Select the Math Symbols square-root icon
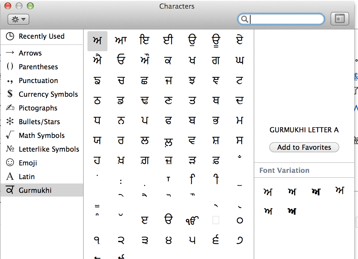This screenshot has width=358, height=259. [10, 135]
